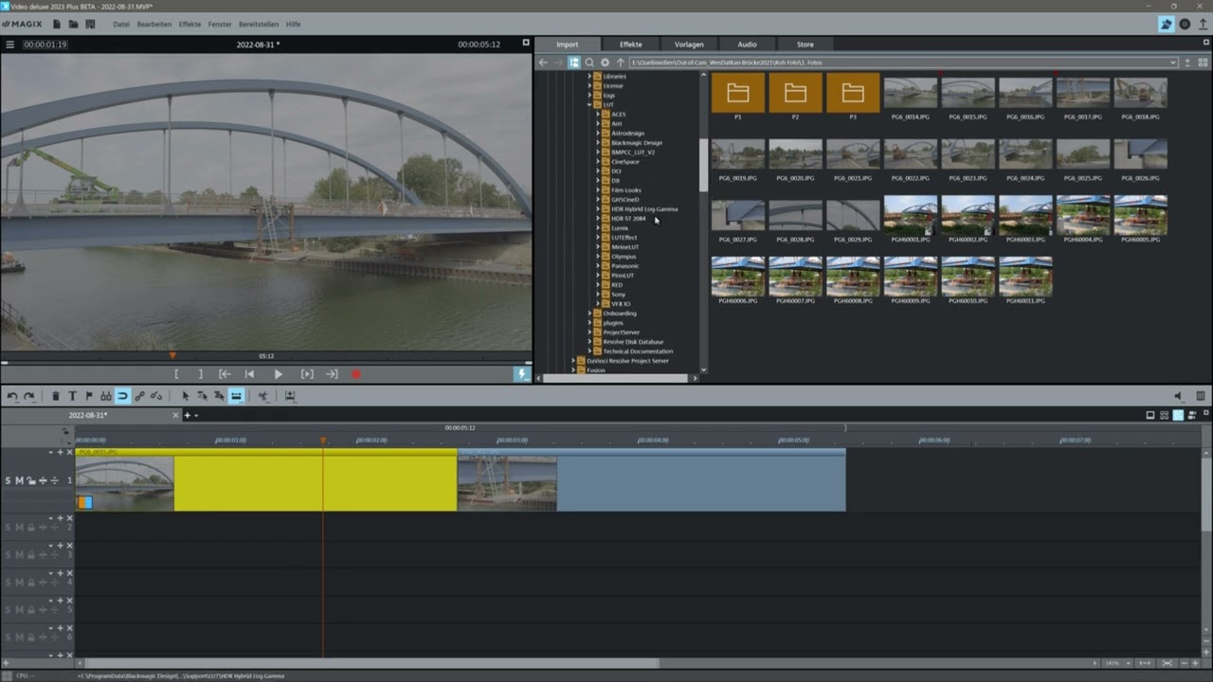Set the range in-point bracket

tap(176, 374)
